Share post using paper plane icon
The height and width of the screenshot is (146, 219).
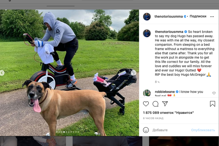tap(165, 104)
